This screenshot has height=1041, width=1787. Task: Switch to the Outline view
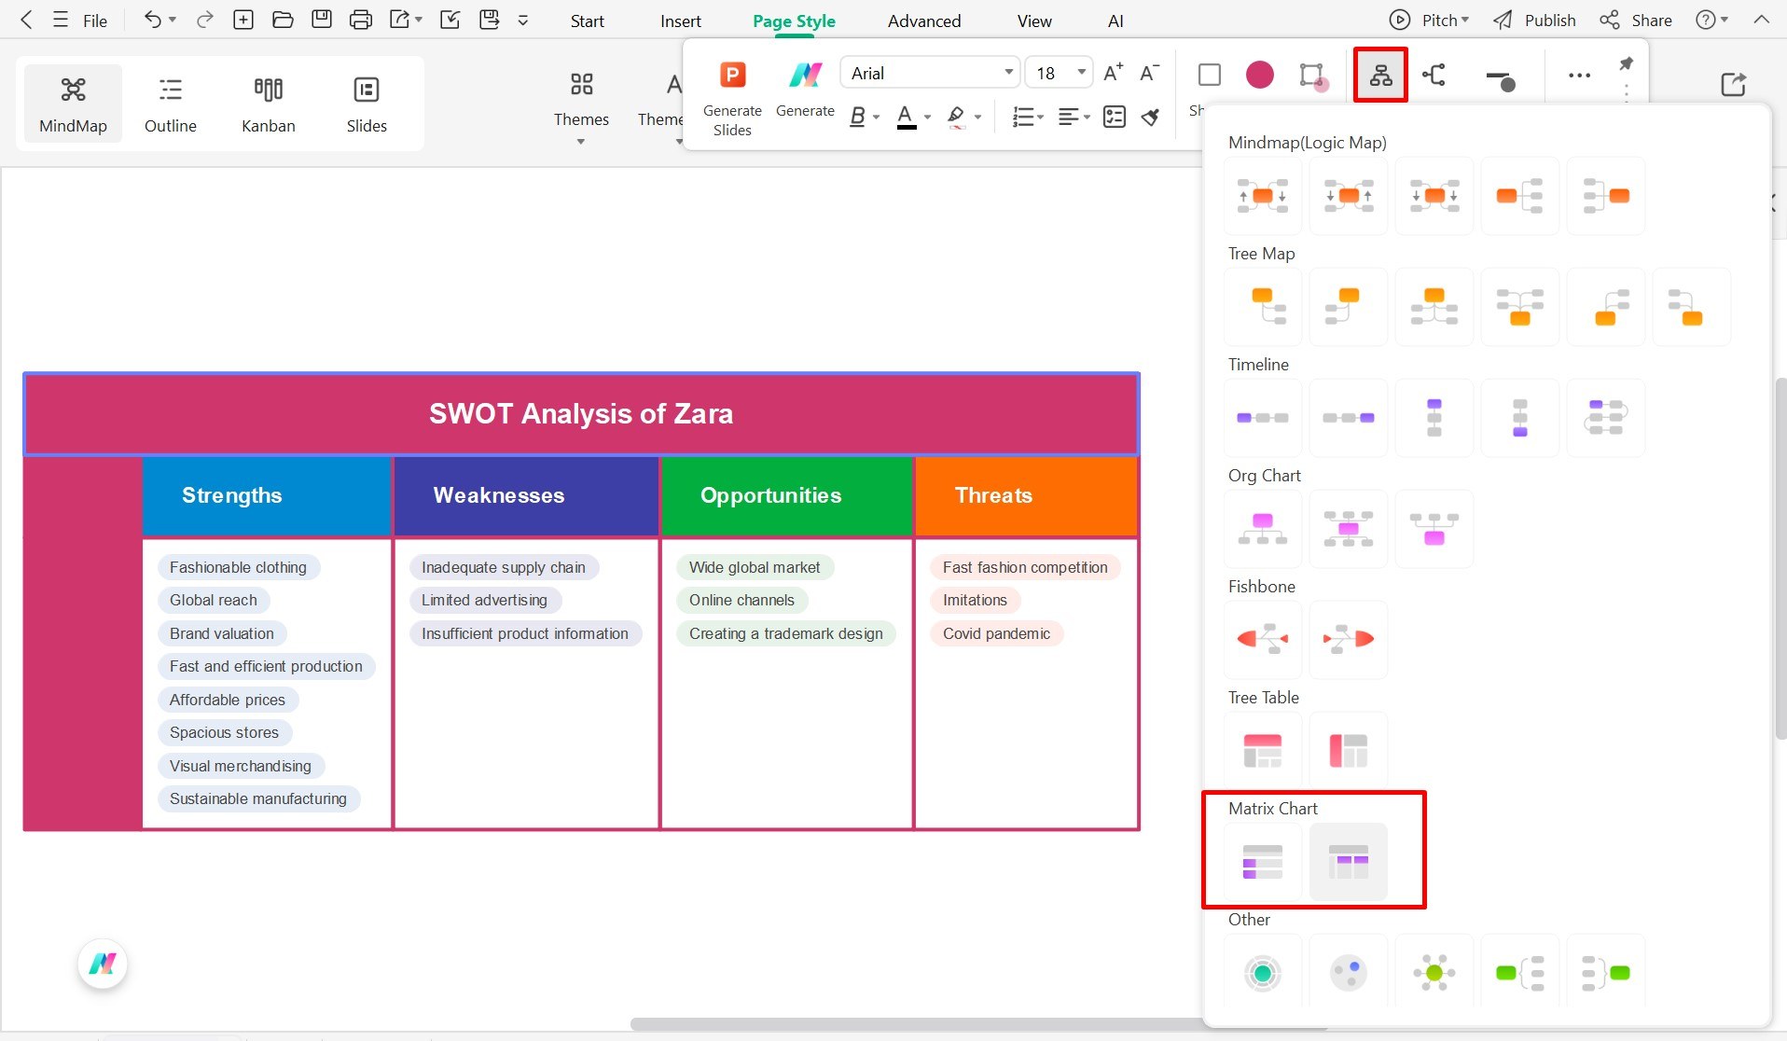click(171, 103)
